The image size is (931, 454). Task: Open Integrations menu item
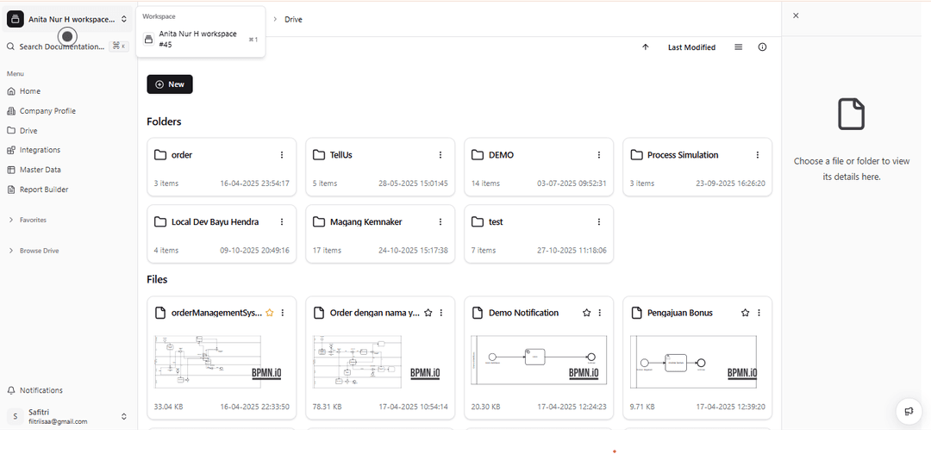[x=34, y=150]
